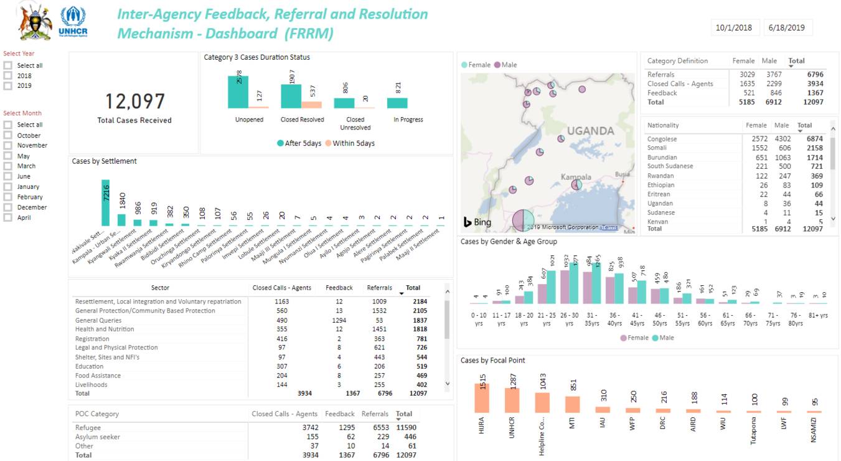This screenshot has width=841, height=461.
Task: Click the After 5days legend swatch
Action: [x=280, y=143]
